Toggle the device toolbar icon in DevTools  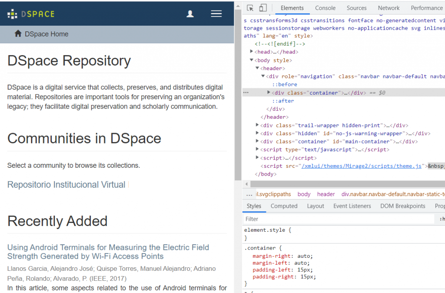tap(263, 8)
